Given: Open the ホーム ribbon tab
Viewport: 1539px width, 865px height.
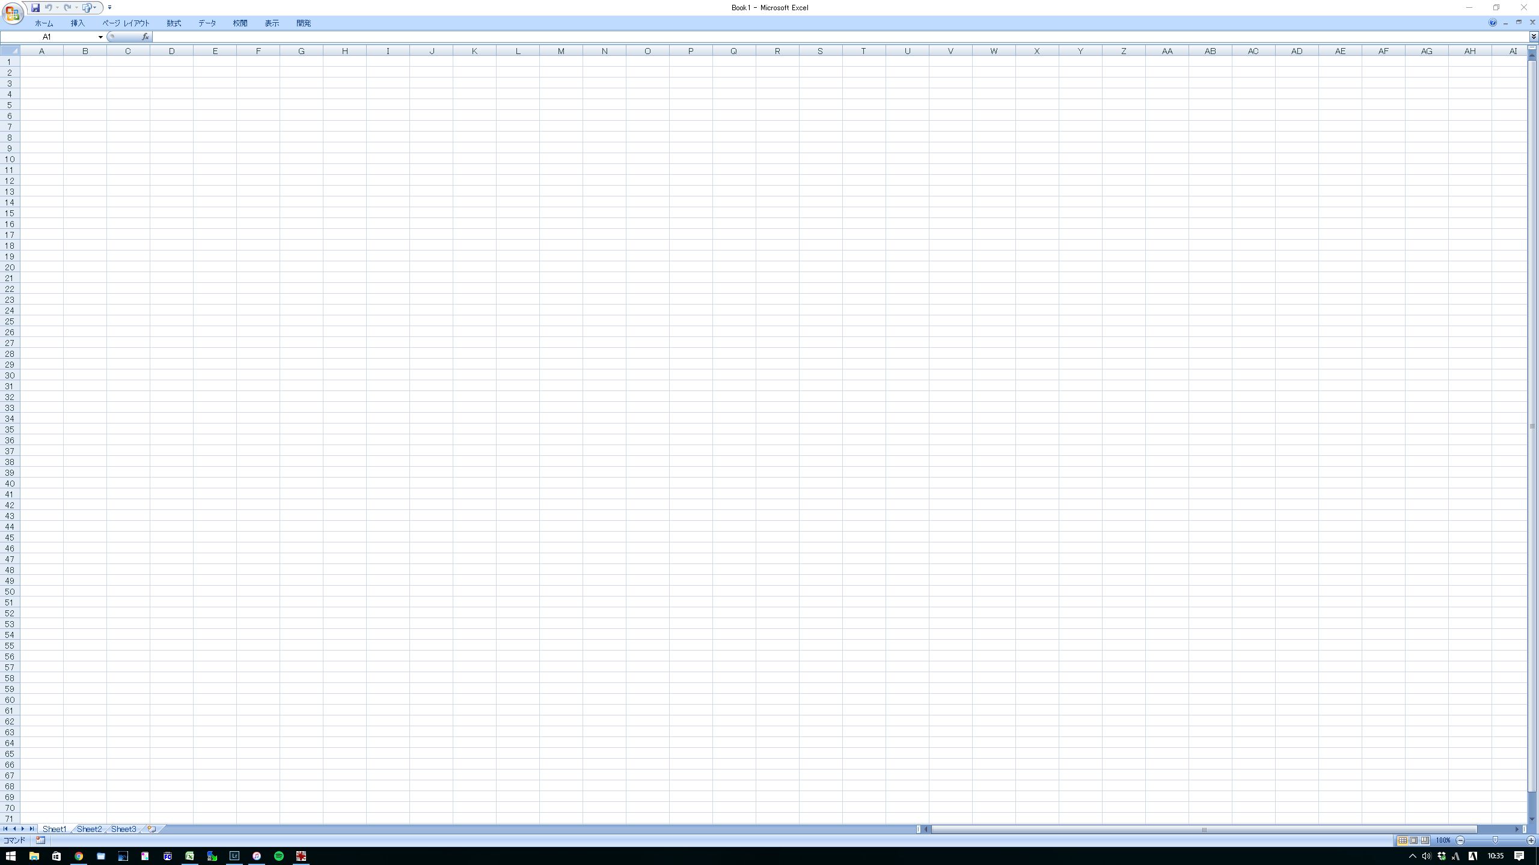Looking at the screenshot, I should pos(44,23).
